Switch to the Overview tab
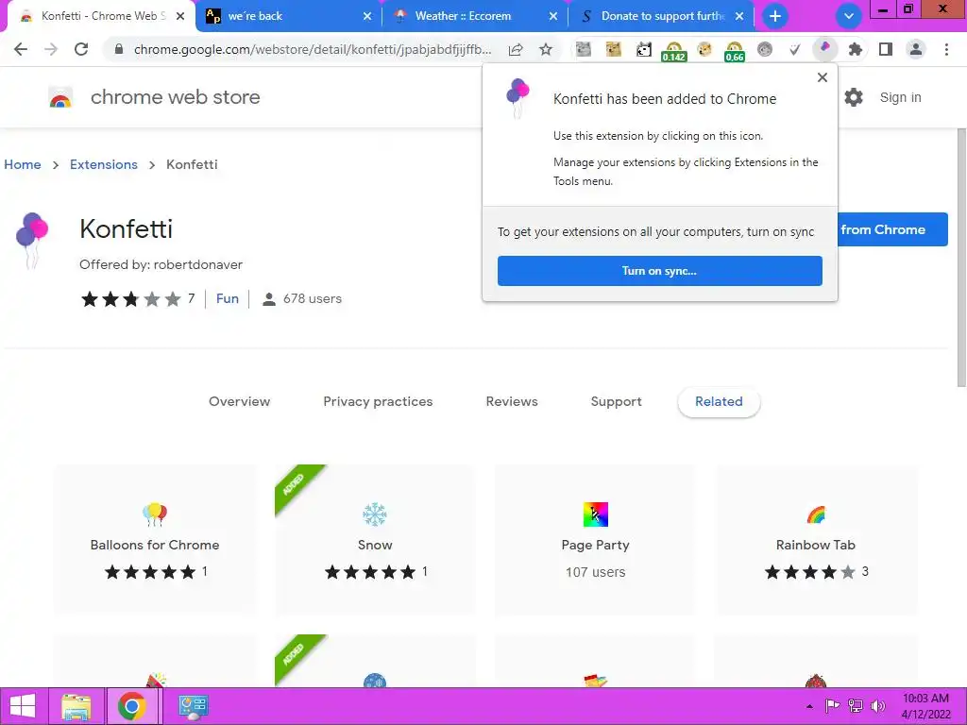 [239, 401]
